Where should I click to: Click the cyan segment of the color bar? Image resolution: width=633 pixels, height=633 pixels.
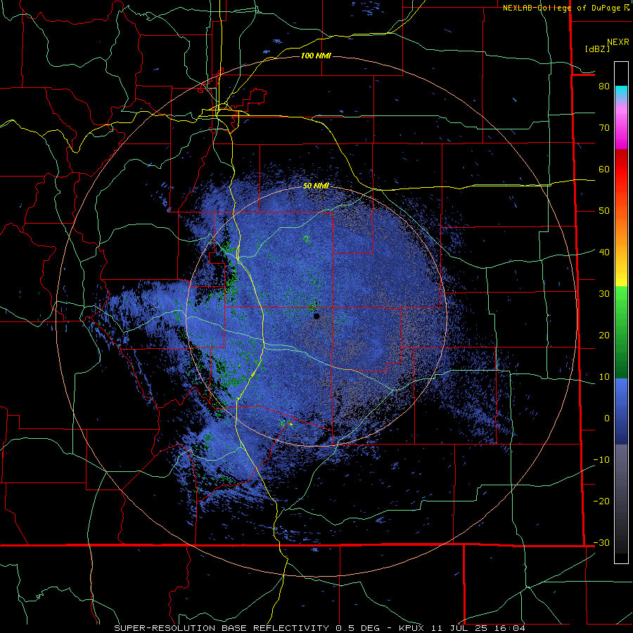coord(621,91)
